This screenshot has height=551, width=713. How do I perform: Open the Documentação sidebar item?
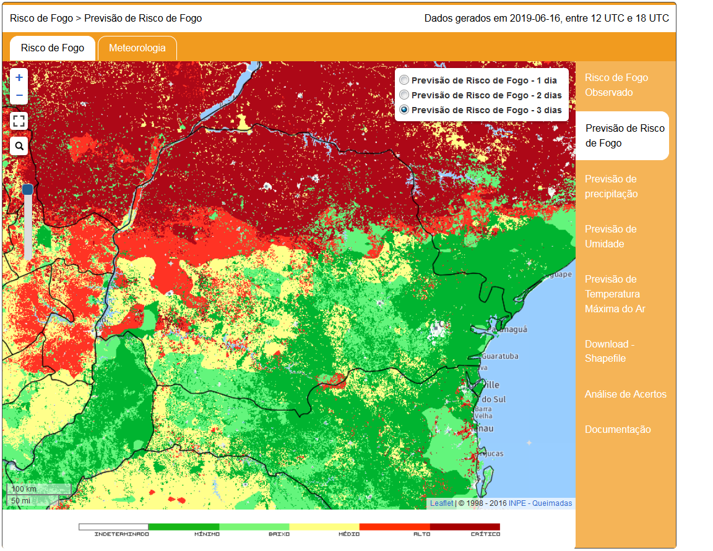(617, 429)
